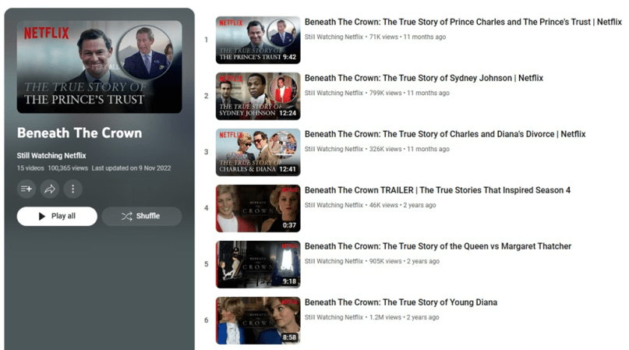Click the title about Prince Charles and The Prince's Trust

tap(462, 23)
